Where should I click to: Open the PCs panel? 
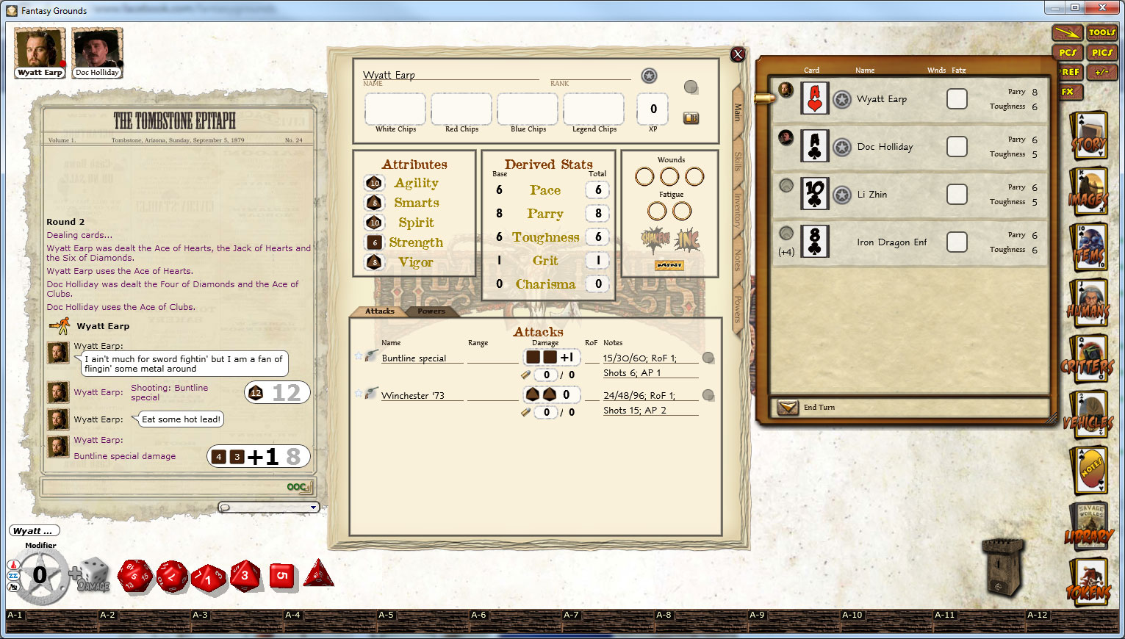click(1068, 52)
